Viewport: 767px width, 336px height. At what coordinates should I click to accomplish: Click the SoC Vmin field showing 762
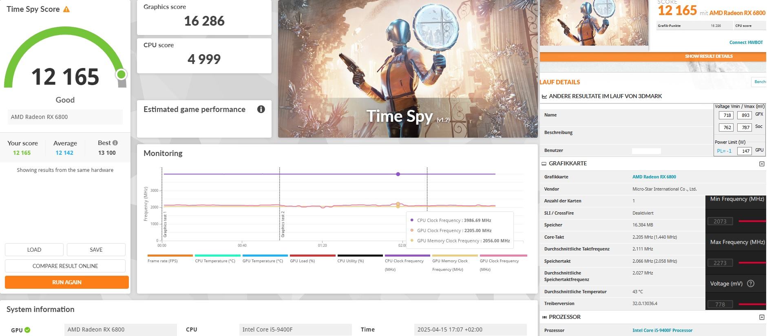coord(726,127)
